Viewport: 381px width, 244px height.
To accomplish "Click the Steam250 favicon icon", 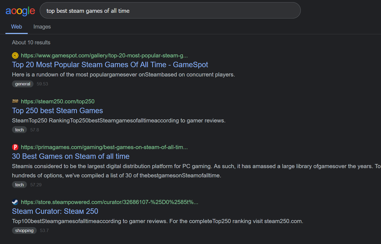I will 15,101.
